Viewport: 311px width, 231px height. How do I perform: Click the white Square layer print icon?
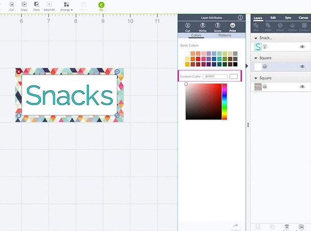click(265, 67)
